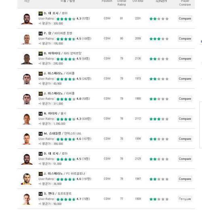
Task: Open the J. 마스체라노 / FC 바르셀로나 link
Action: (64, 174)
